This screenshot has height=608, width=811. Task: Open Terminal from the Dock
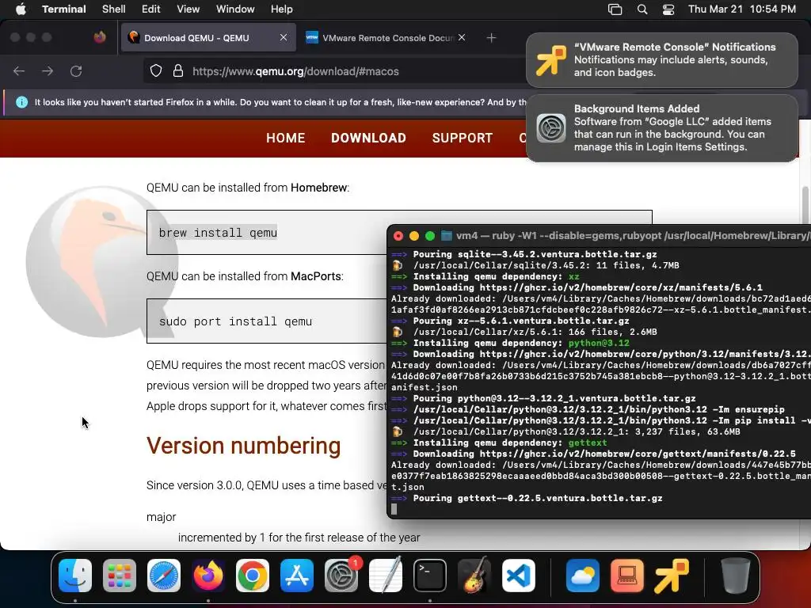pos(430,576)
